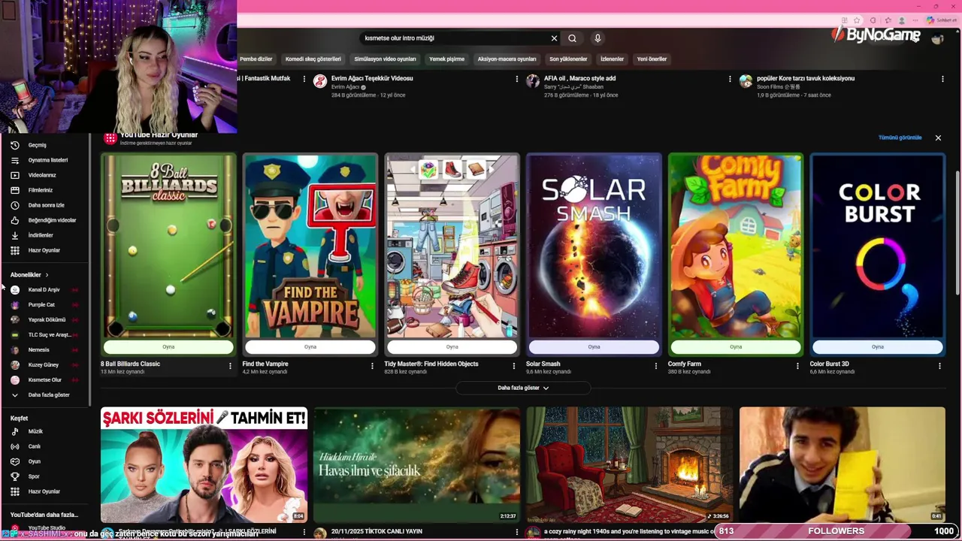Screen dimensions: 962x541
Task: Open Beğendiğim videolar thumbs-up icon
Action: click(14, 220)
